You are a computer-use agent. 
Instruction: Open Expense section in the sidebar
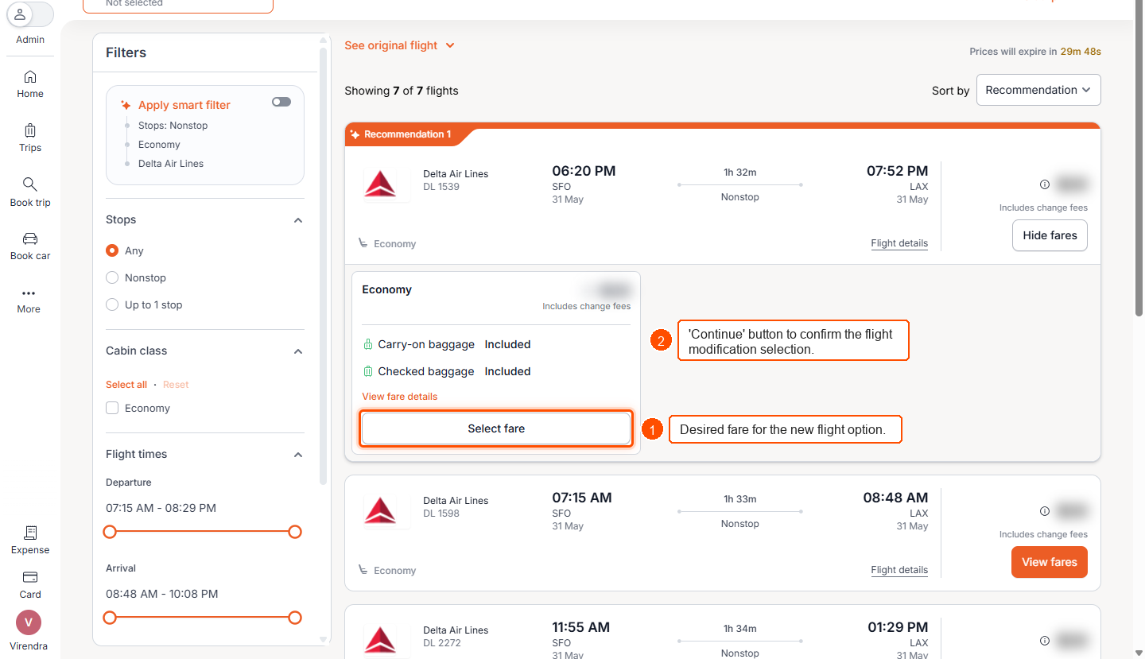click(30, 540)
